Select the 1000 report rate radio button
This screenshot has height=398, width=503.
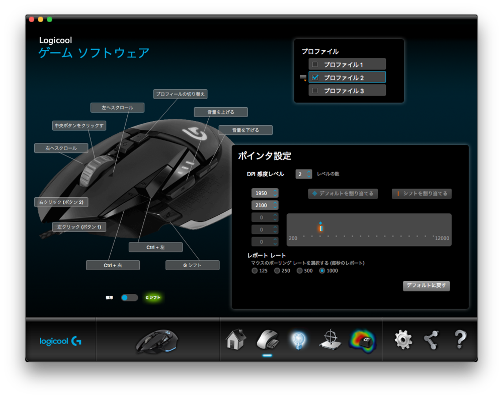pos(322,271)
